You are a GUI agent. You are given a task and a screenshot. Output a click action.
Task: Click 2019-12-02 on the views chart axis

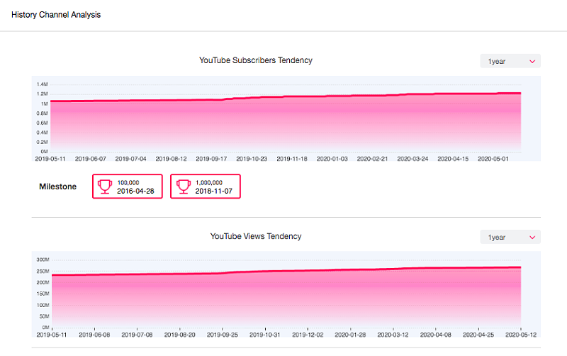coord(308,335)
